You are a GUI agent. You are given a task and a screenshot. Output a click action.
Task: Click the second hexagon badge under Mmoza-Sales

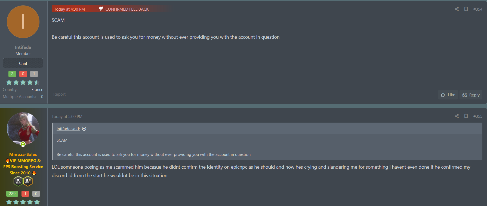pos(28,181)
